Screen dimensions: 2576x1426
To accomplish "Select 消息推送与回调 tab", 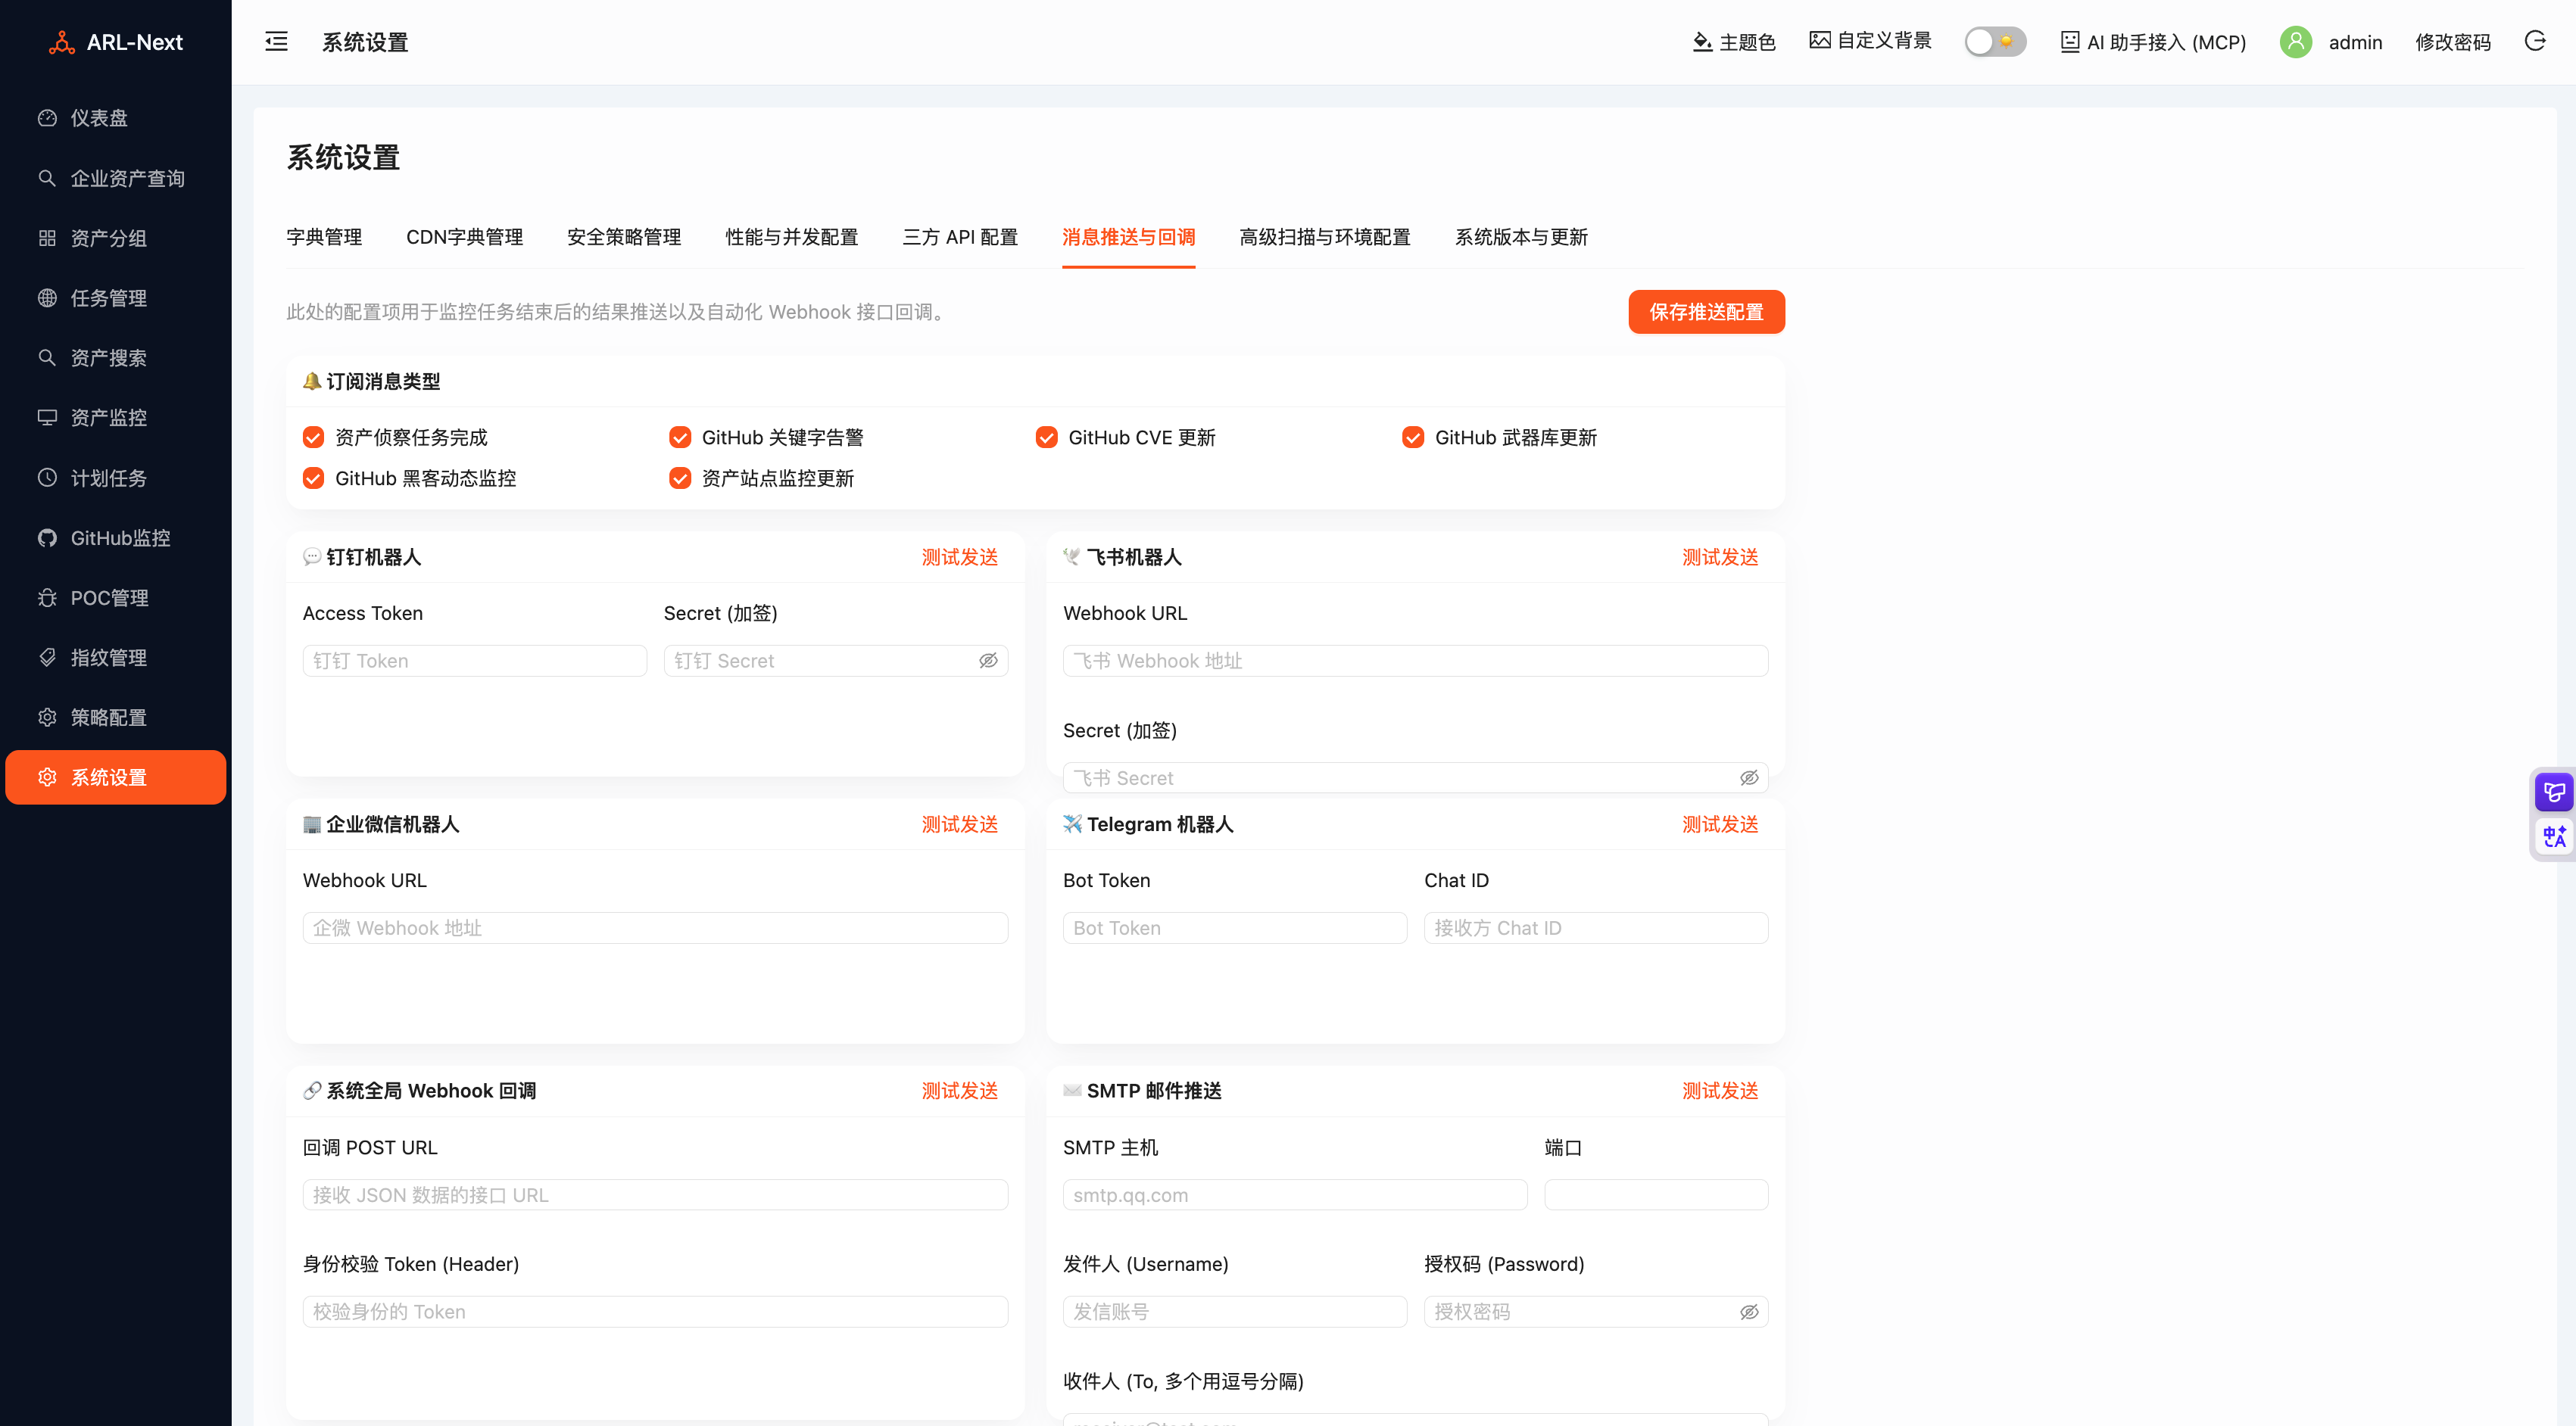I will pyautogui.click(x=1128, y=237).
